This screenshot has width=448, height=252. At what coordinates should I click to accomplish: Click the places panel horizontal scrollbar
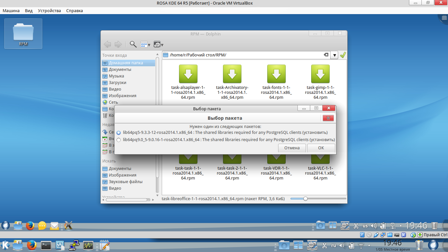[x=128, y=199]
